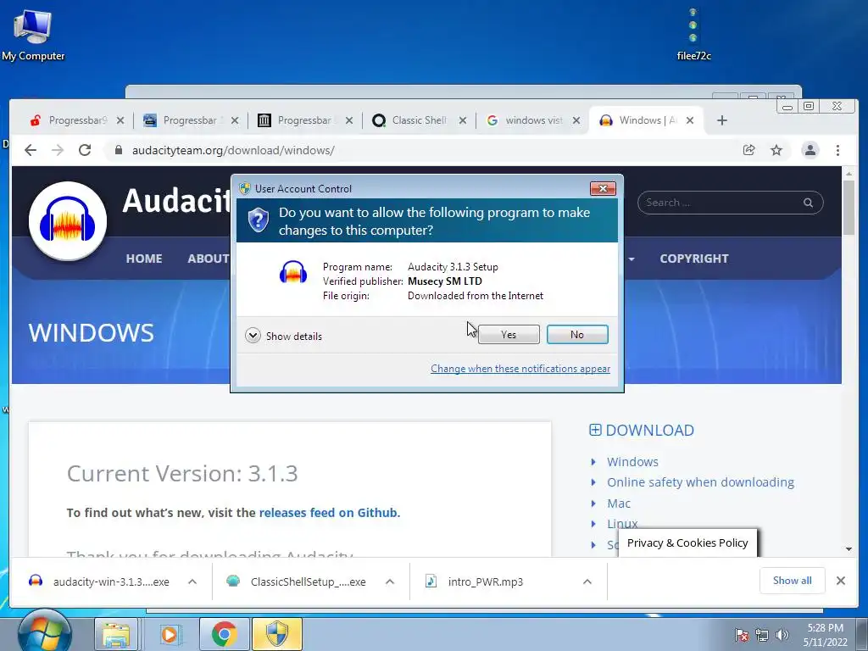Click the site security lock icon
The height and width of the screenshot is (651, 868).
pos(118,150)
